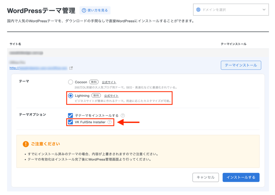Click the Lightning description ビジネスサイト text
The height and width of the screenshot is (195, 275).
[x=123, y=101]
